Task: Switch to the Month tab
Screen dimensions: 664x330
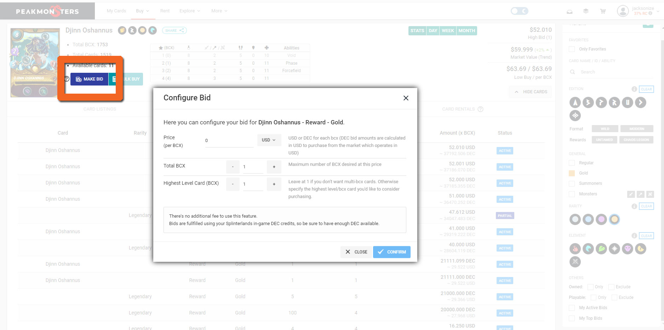Action: [x=467, y=31]
